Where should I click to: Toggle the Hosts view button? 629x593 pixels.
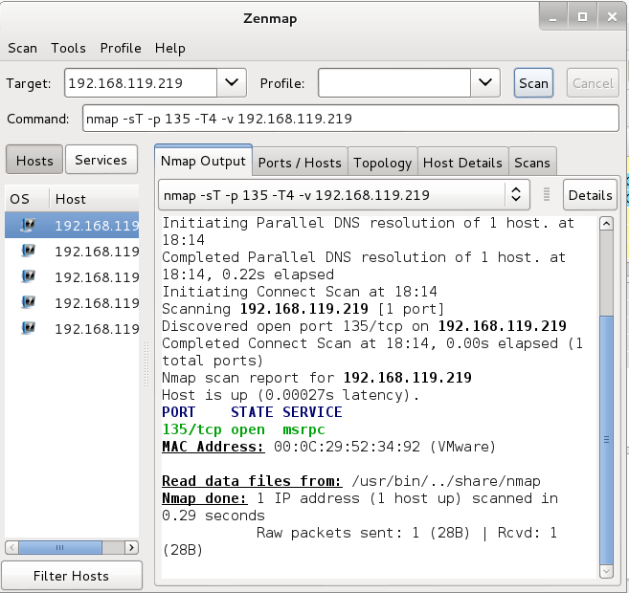(34, 160)
